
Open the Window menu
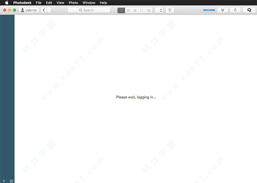coord(89,3)
